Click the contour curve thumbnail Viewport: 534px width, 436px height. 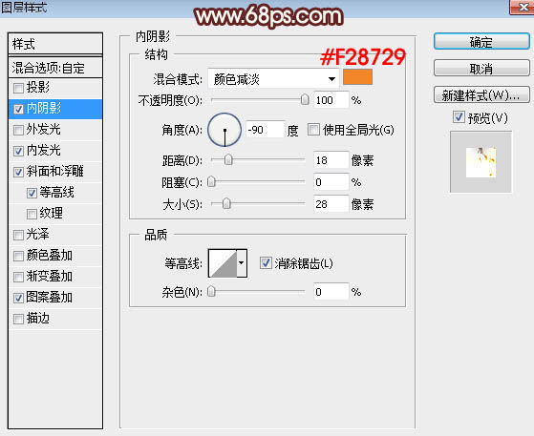(x=223, y=263)
